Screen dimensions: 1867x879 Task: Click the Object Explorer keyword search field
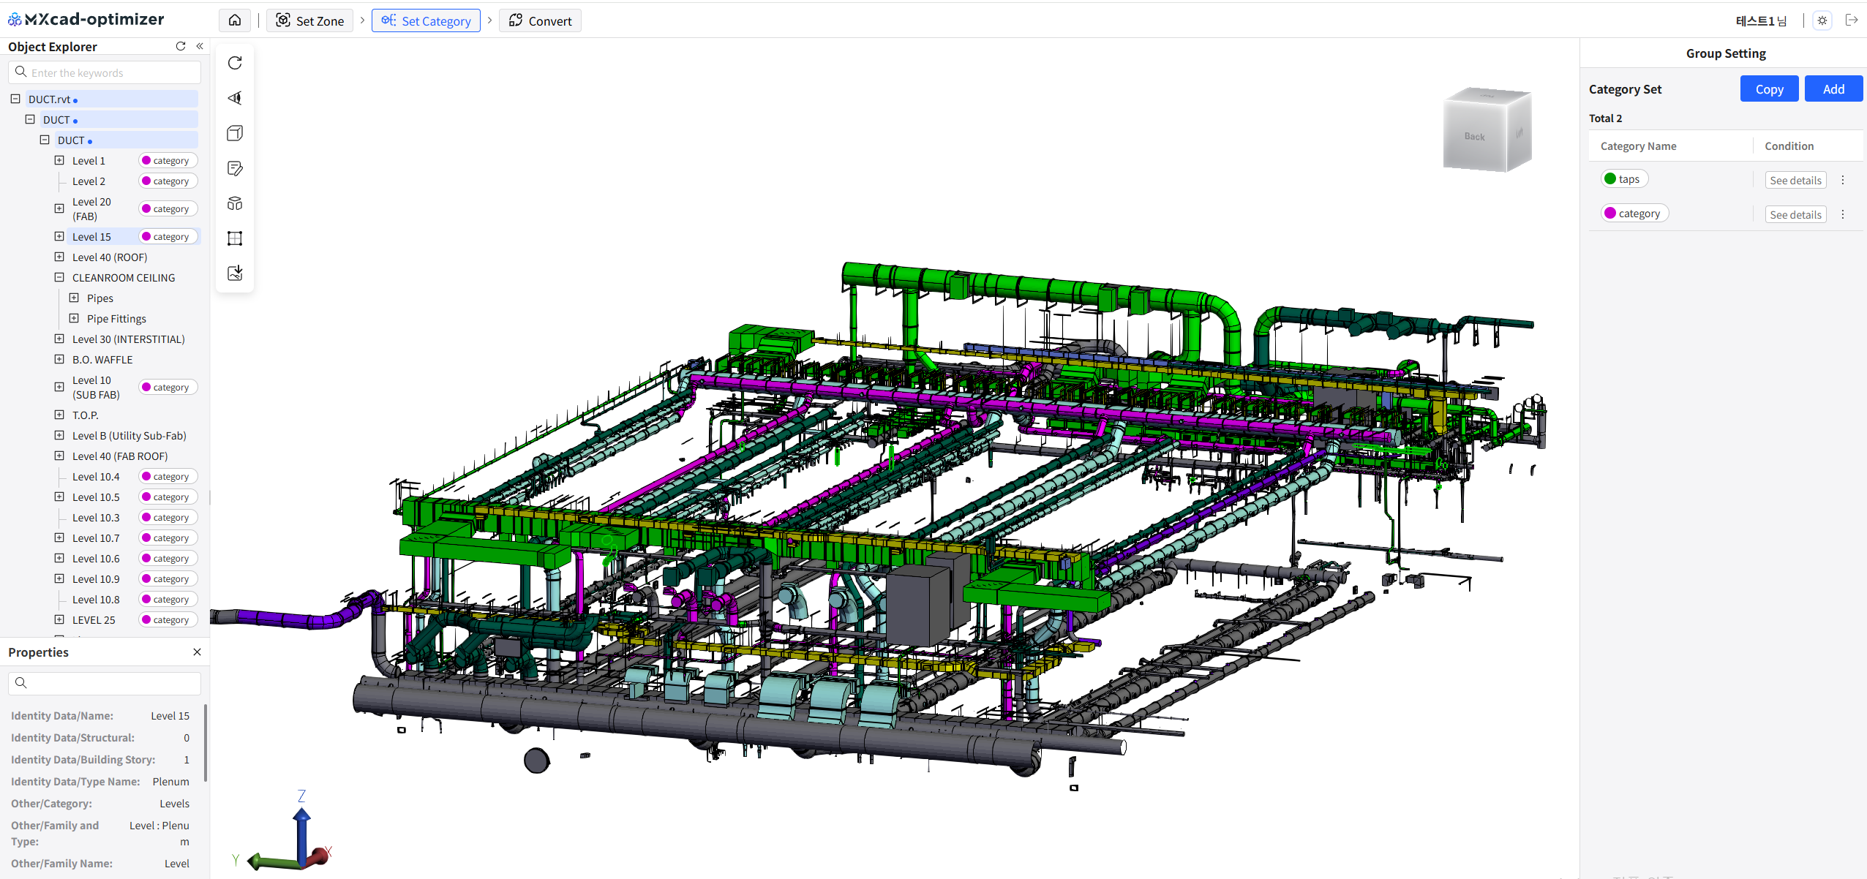click(110, 72)
